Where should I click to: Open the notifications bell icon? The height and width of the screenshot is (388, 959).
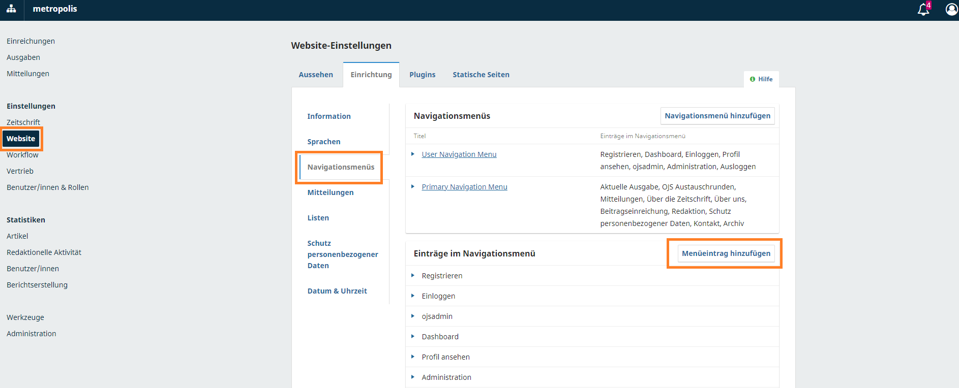click(923, 10)
